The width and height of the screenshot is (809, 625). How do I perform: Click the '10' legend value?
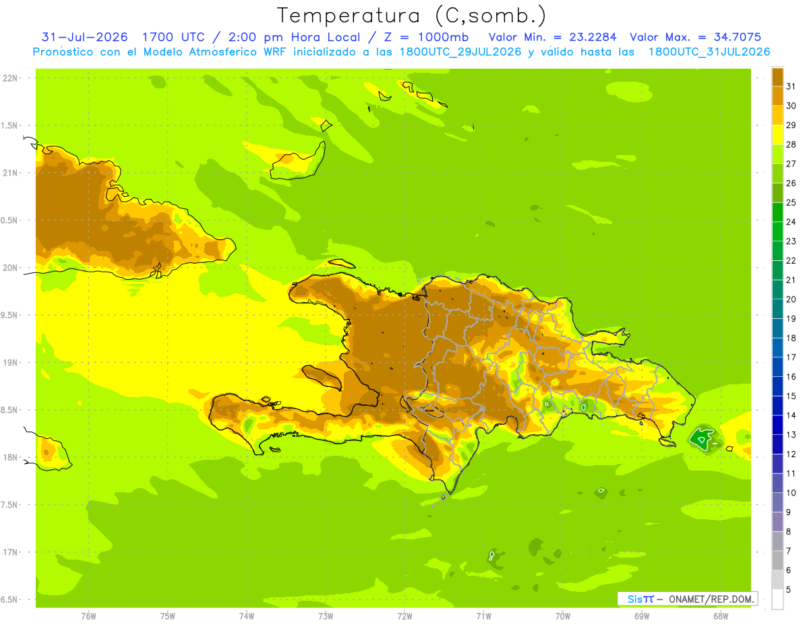click(791, 493)
